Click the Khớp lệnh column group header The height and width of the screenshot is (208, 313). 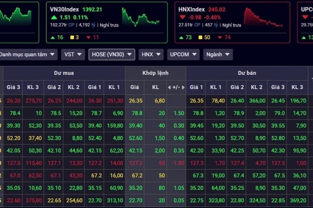(155, 73)
